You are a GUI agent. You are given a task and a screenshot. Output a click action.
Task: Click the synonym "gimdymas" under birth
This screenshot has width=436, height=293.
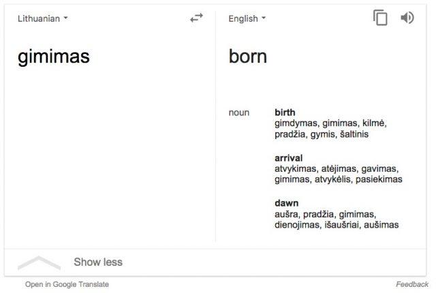coord(296,123)
